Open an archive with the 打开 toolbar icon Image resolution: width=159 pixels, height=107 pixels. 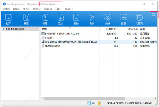pyautogui.click(x=8, y=19)
